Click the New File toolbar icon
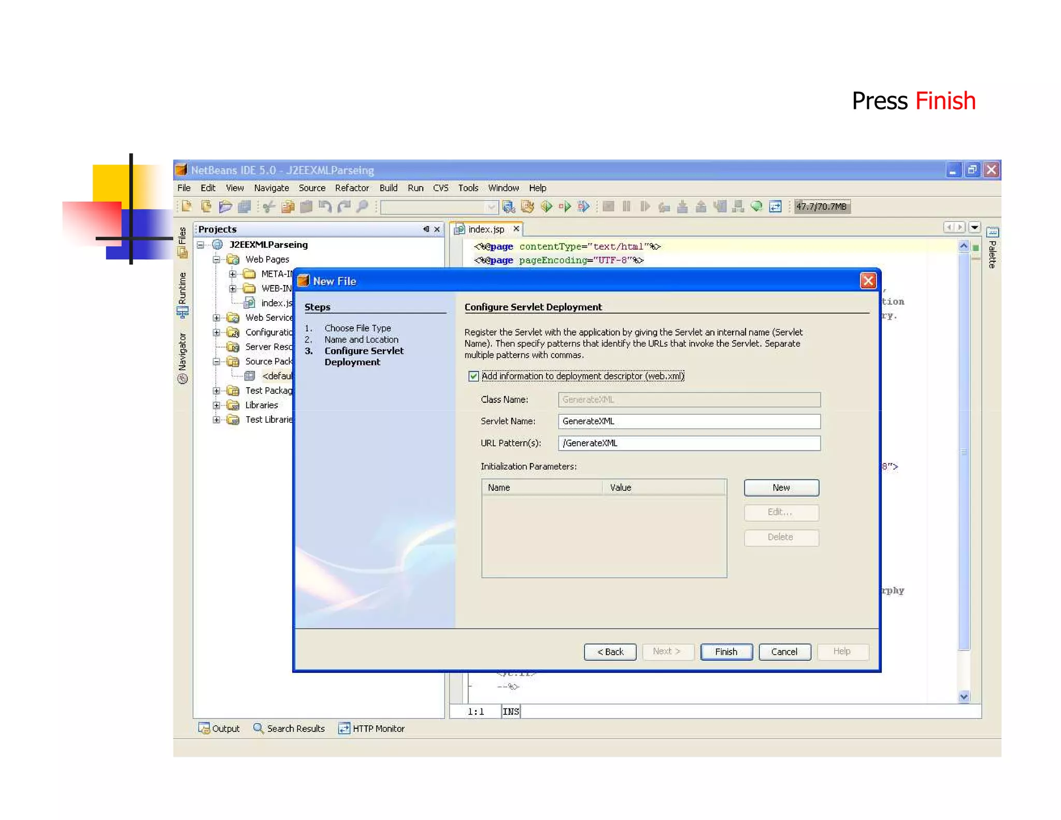The image size is (1061, 820). coord(187,206)
